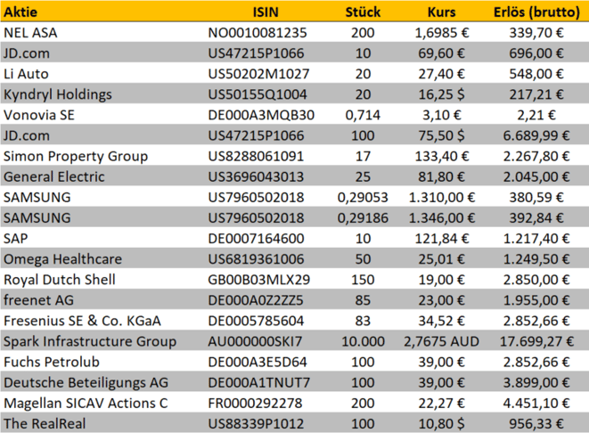Image resolution: width=589 pixels, height=433 pixels.
Task: Click ISIN US50202M1027
Action: [258, 74]
